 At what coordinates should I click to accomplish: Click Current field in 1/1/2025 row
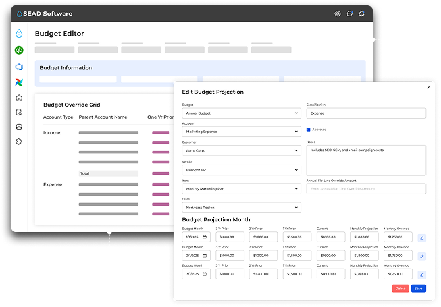click(330, 237)
